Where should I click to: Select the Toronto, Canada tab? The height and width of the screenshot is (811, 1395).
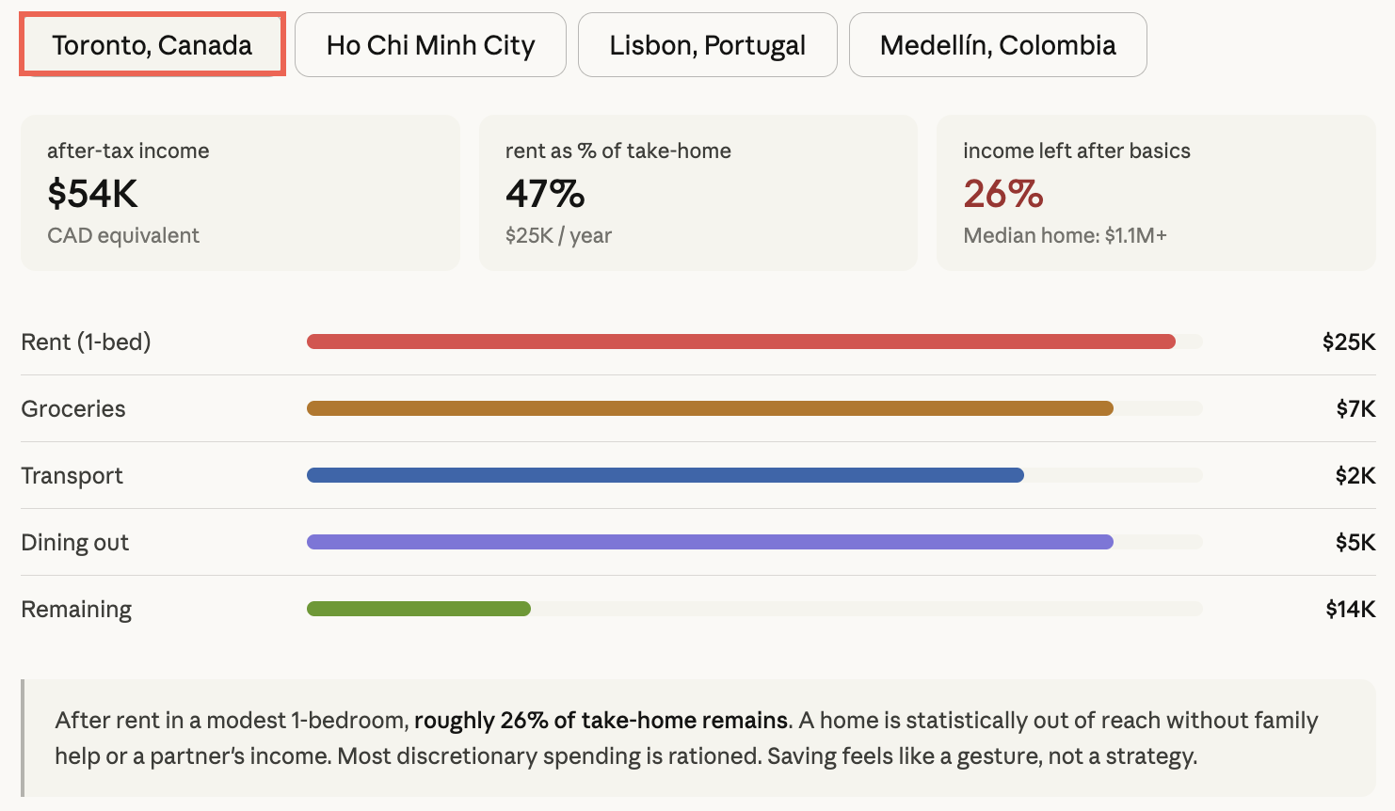152,45
